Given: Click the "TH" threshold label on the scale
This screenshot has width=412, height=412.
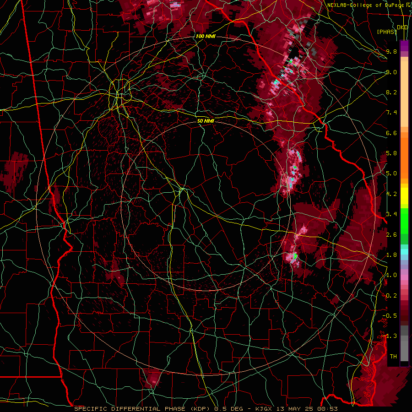Looking at the screenshot, I should pos(393,357).
